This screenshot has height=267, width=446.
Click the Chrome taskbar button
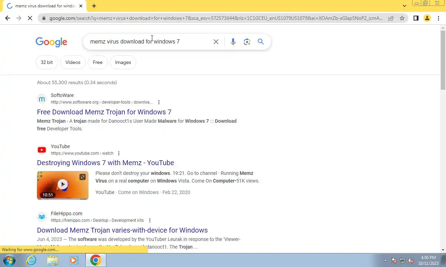(x=95, y=260)
